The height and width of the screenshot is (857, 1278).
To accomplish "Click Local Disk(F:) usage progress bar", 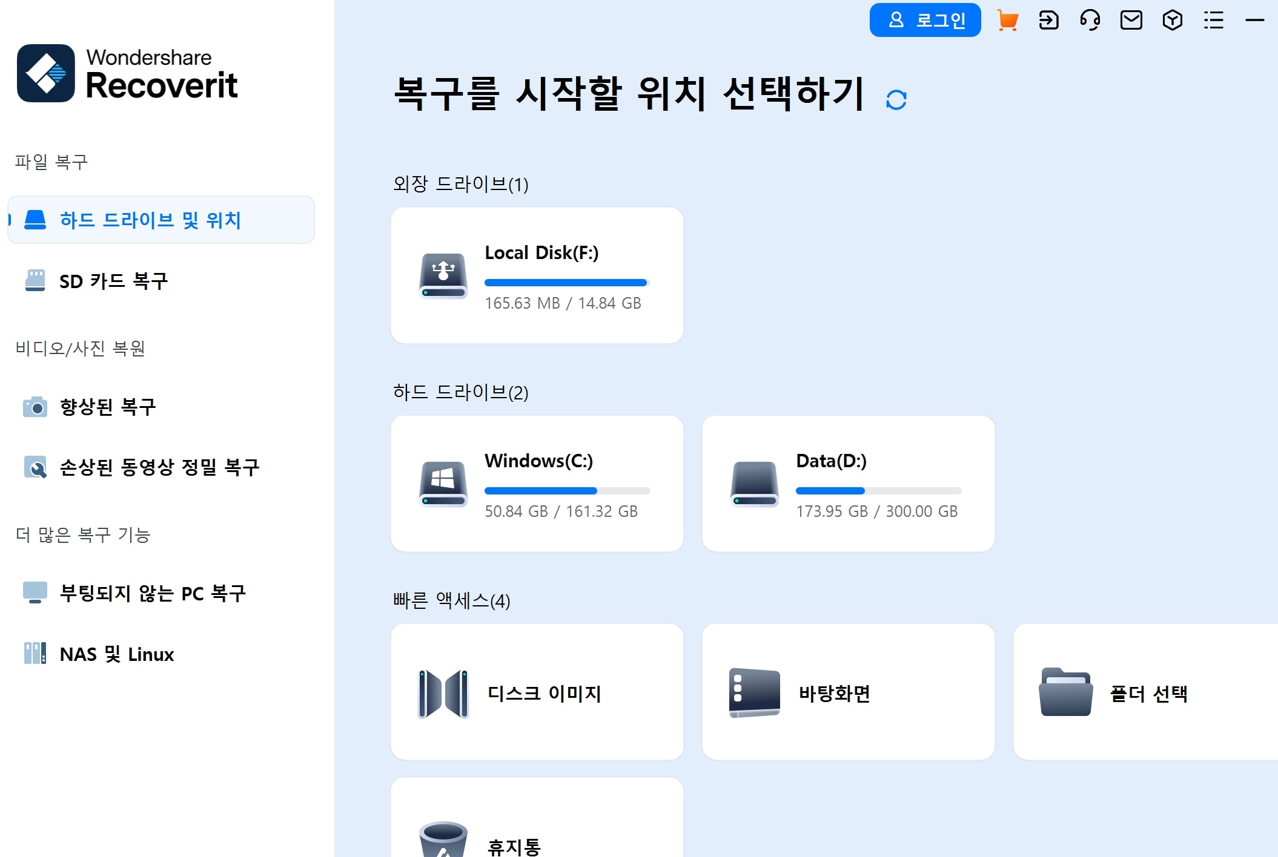I will [x=567, y=283].
